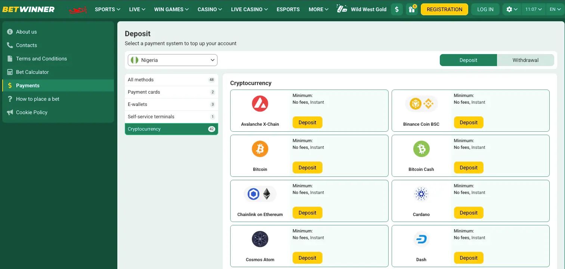
Task: Go to ESPORTS section
Action: (x=288, y=9)
